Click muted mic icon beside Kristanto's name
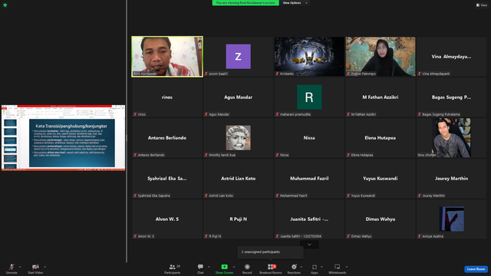The height and width of the screenshot is (276, 491). [x=277, y=74]
